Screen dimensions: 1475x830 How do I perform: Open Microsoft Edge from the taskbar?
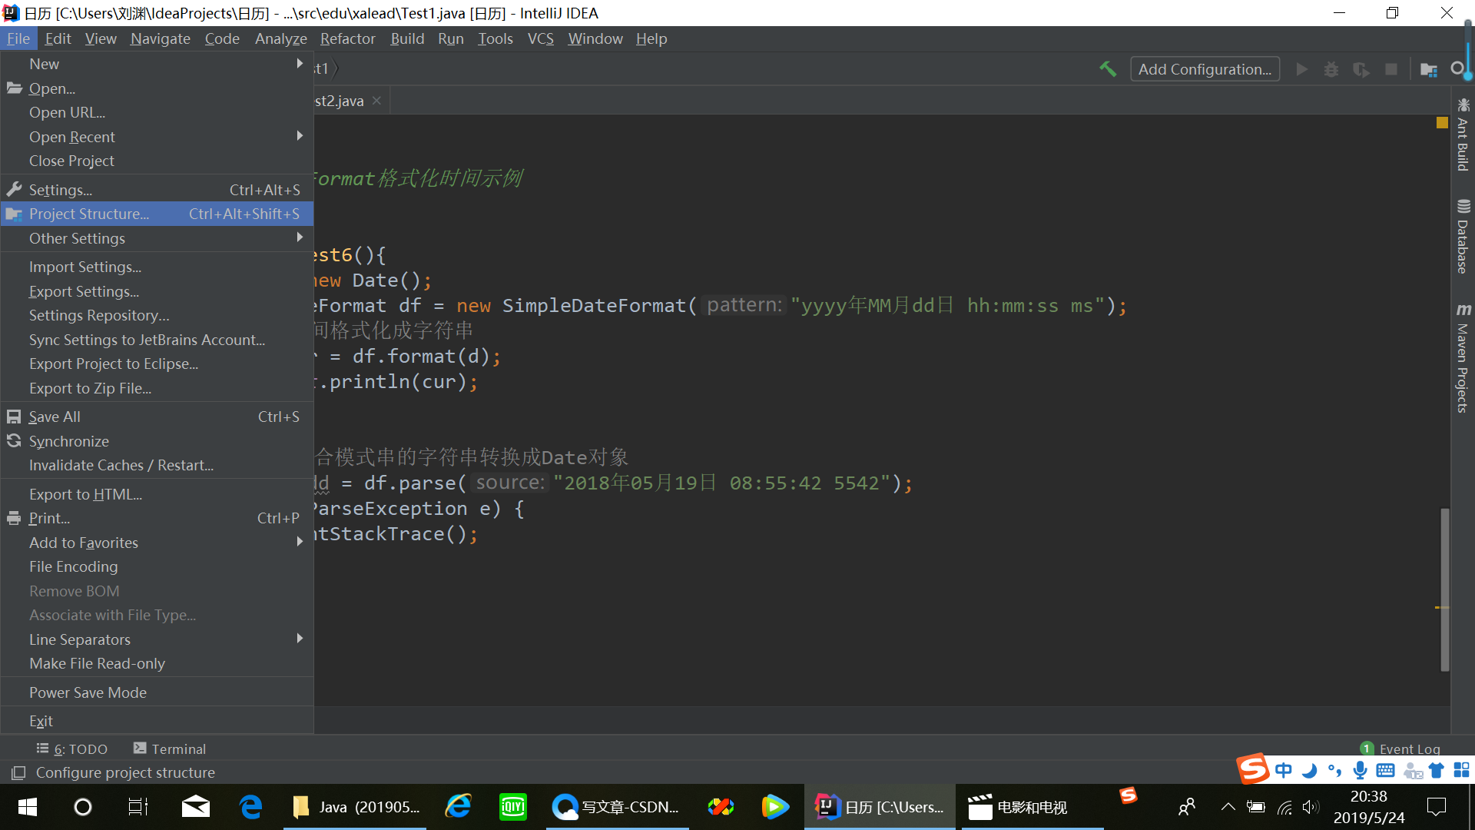250,807
